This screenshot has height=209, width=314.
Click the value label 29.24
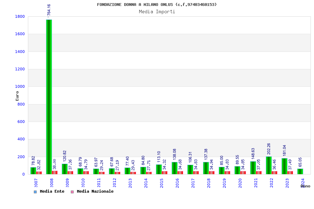tap(102, 165)
